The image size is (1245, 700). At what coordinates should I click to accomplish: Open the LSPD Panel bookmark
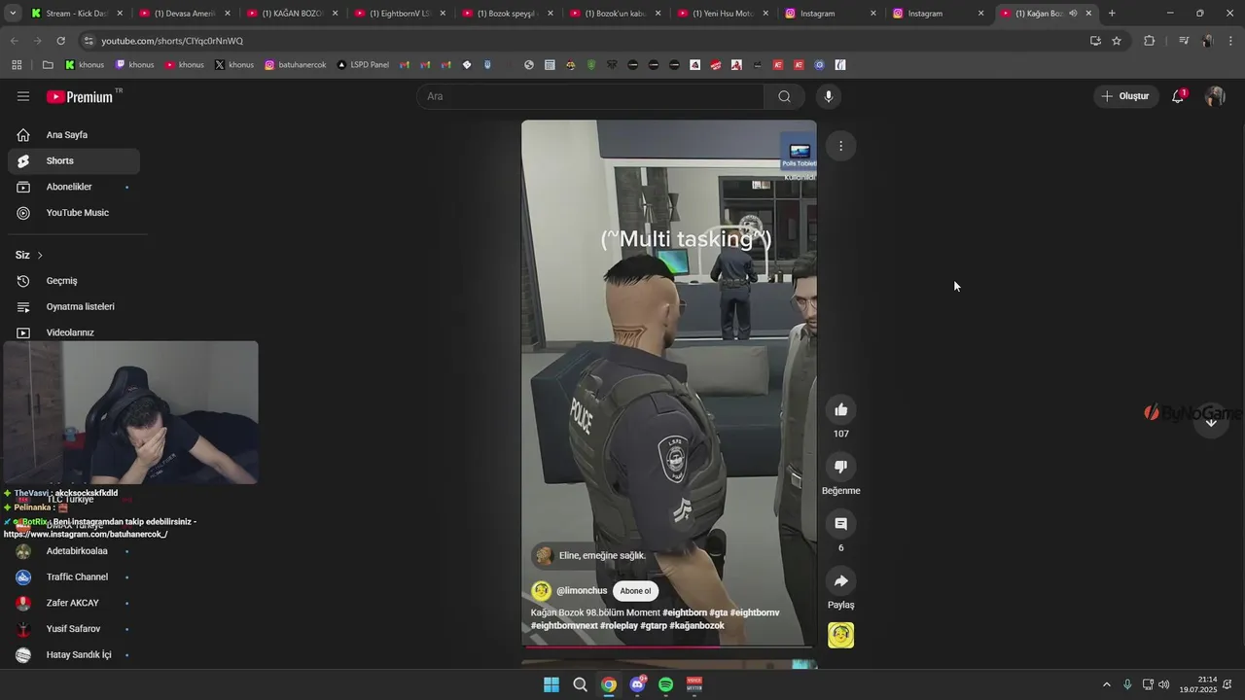pyautogui.click(x=363, y=65)
